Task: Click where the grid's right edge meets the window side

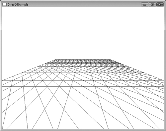Action: (x=164, y=80)
